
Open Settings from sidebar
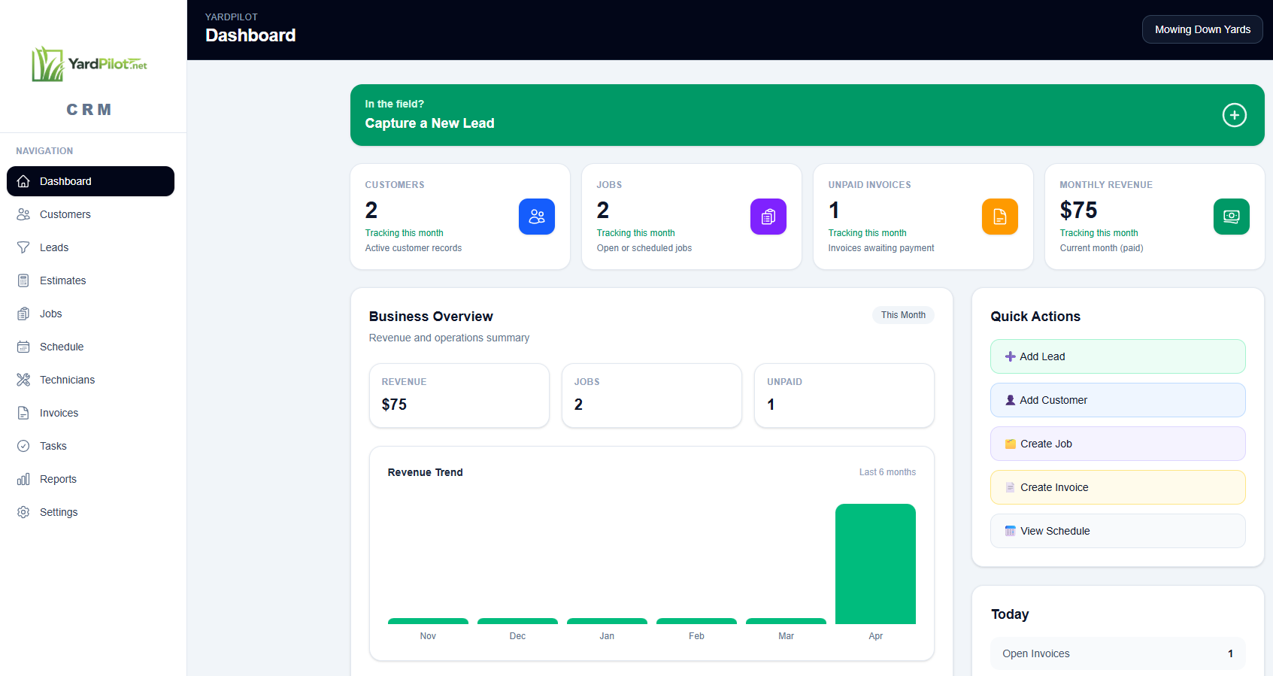(x=90, y=512)
